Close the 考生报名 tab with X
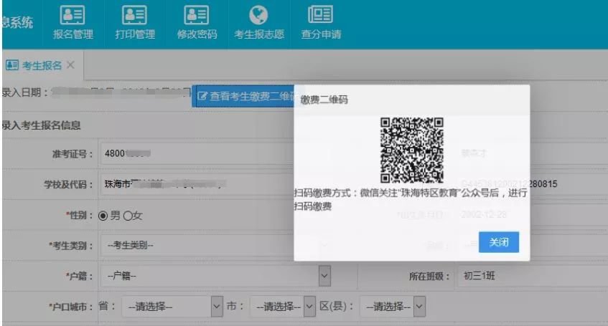608x326 pixels. pos(70,65)
